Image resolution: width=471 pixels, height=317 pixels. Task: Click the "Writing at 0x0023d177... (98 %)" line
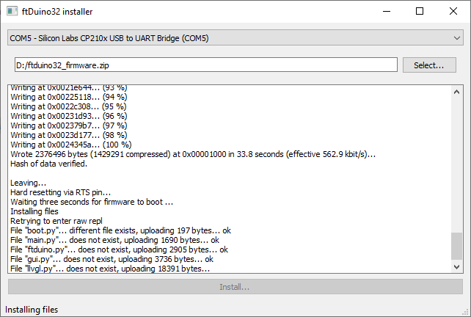[69, 135]
